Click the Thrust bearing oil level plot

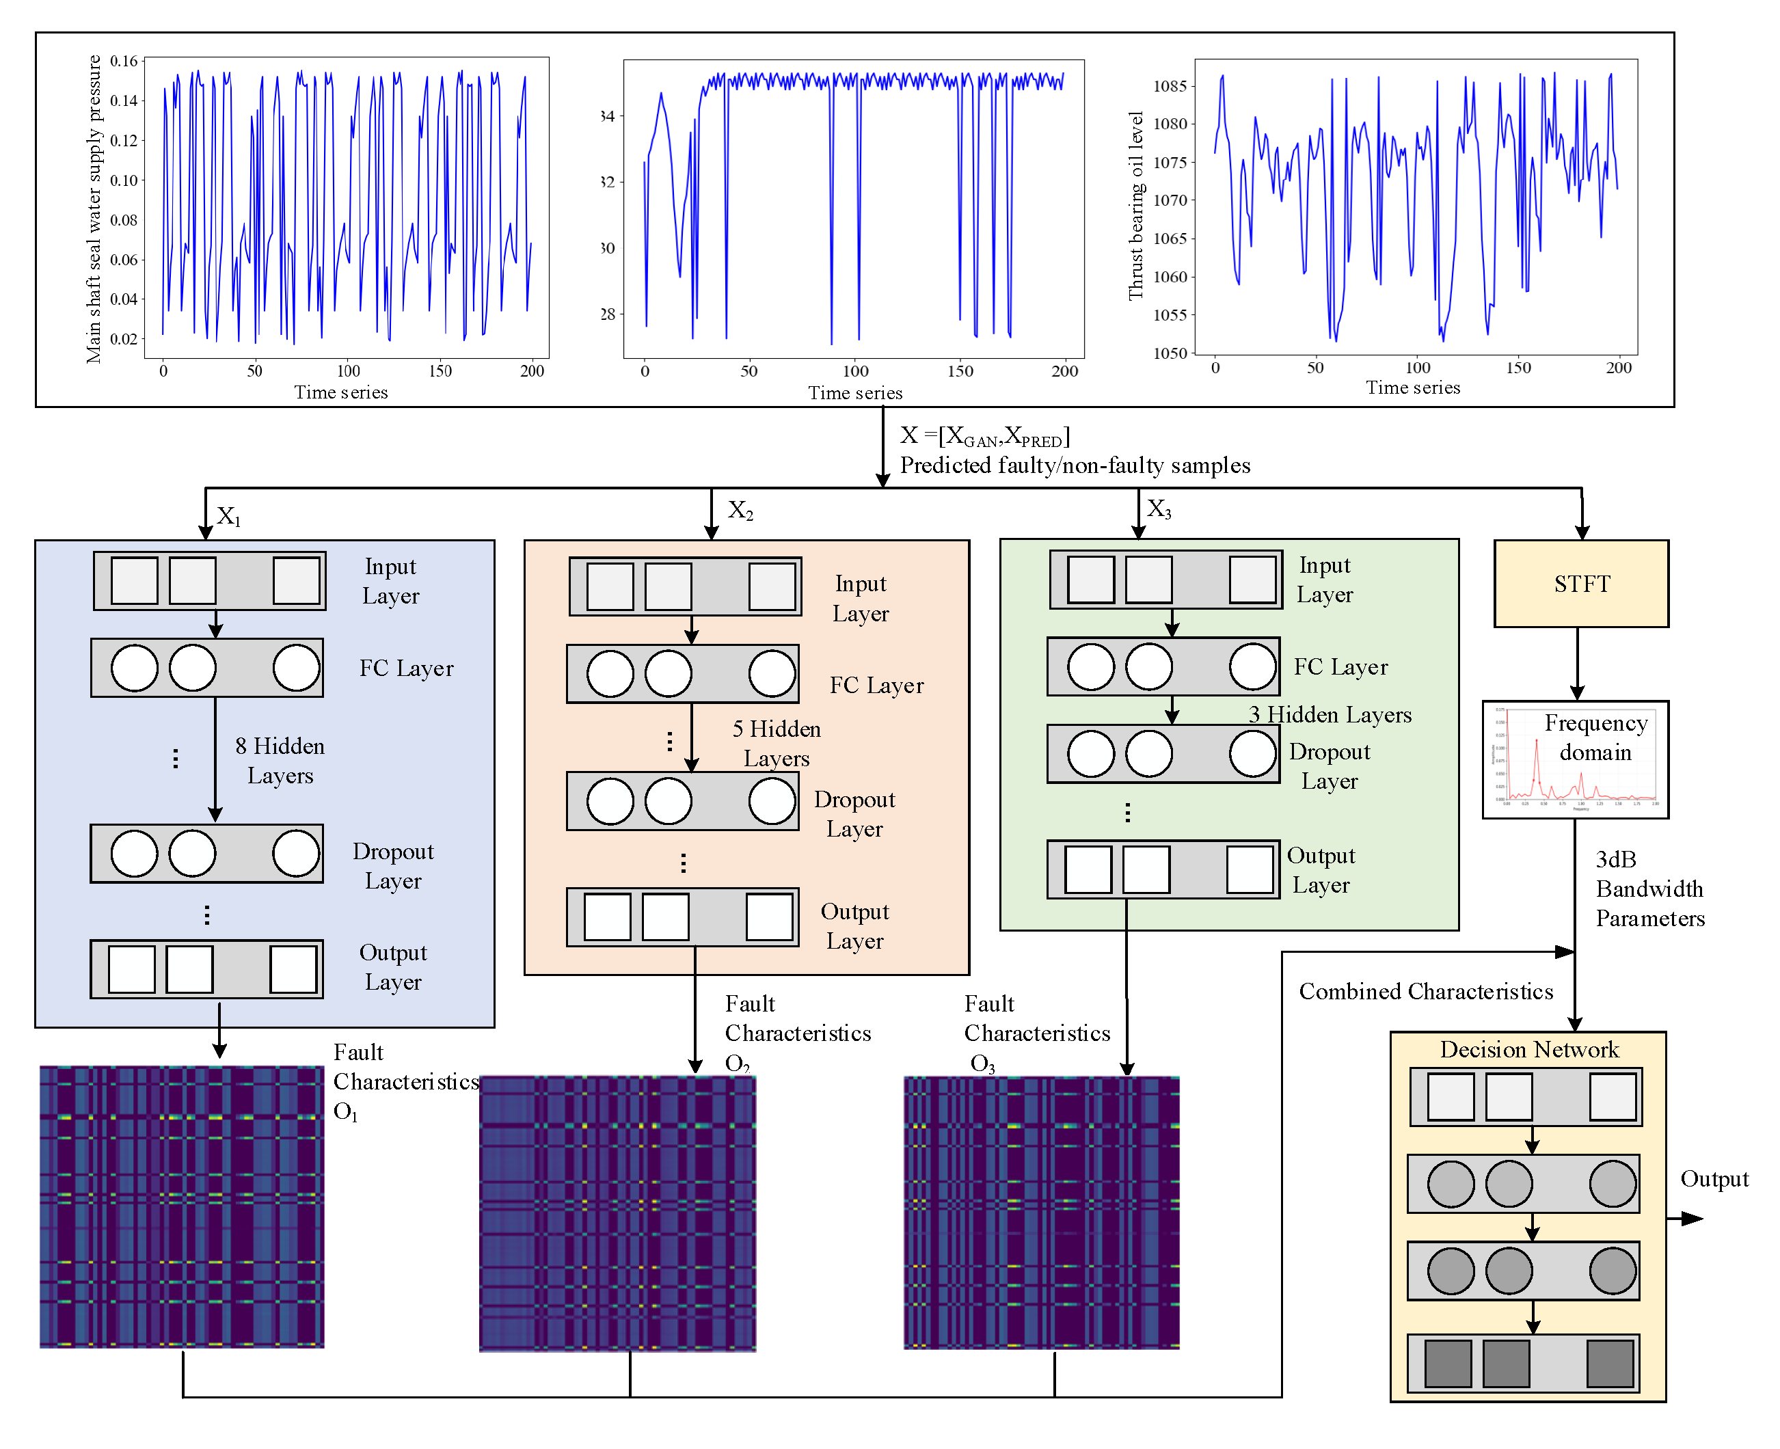(1415, 207)
